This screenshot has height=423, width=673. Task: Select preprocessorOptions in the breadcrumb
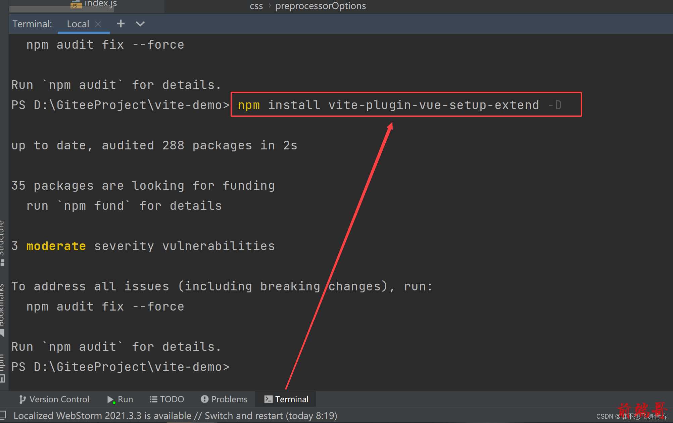321,6
